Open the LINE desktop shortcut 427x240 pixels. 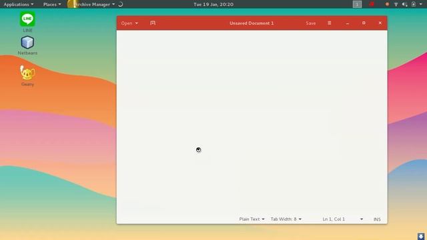point(27,22)
